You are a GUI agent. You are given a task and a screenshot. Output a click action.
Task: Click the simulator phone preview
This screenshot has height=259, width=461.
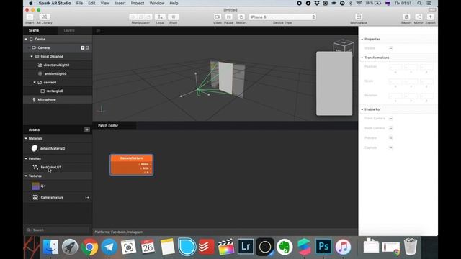(x=334, y=83)
